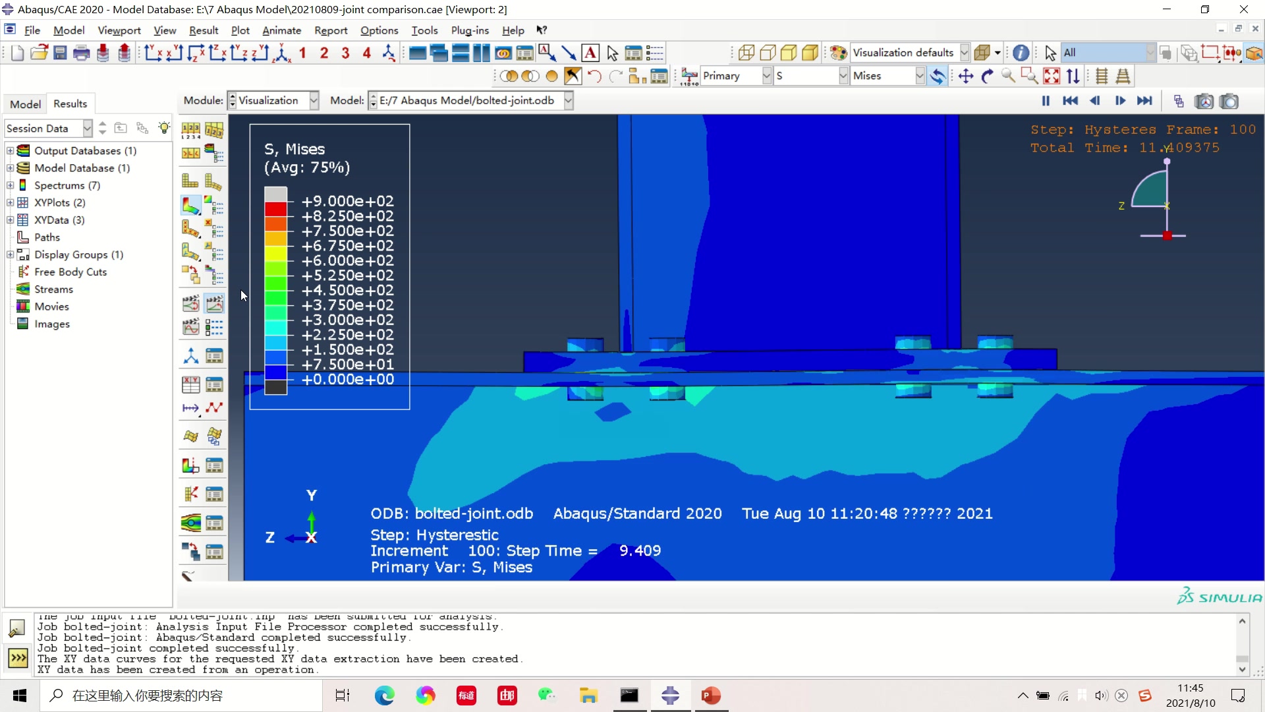
Task: Click the red swatch in legend
Action: tap(275, 209)
